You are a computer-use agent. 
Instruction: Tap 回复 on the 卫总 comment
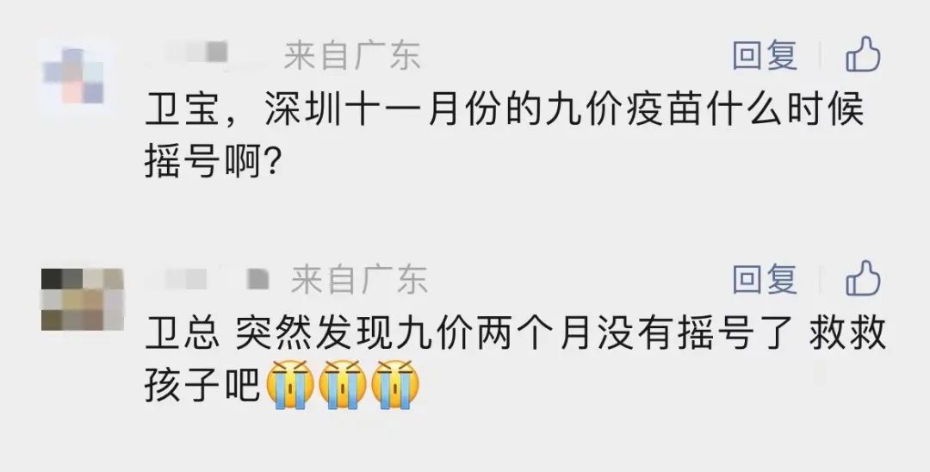coord(765,279)
